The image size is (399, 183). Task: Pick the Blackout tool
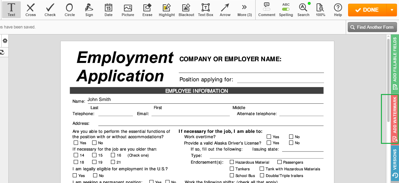186,10
